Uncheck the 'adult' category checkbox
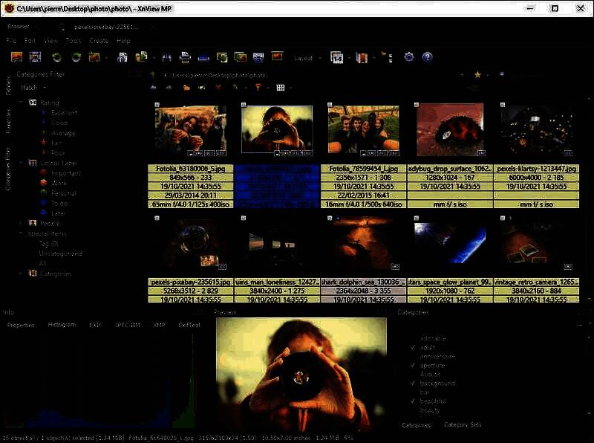594x443 pixels. pos(413,347)
